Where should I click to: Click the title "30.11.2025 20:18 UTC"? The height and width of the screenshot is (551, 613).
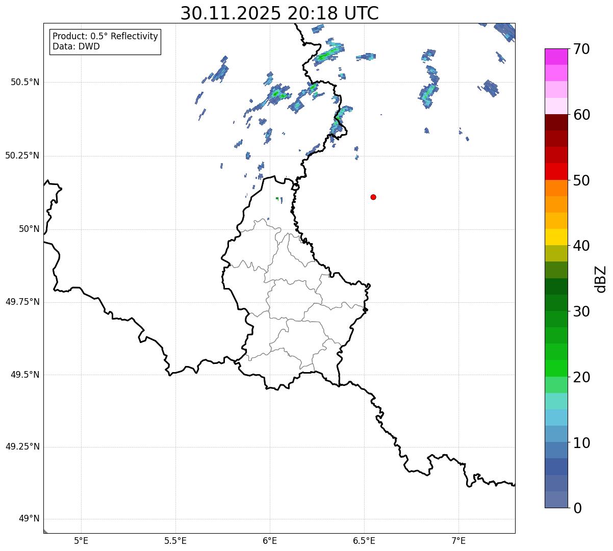[279, 13]
